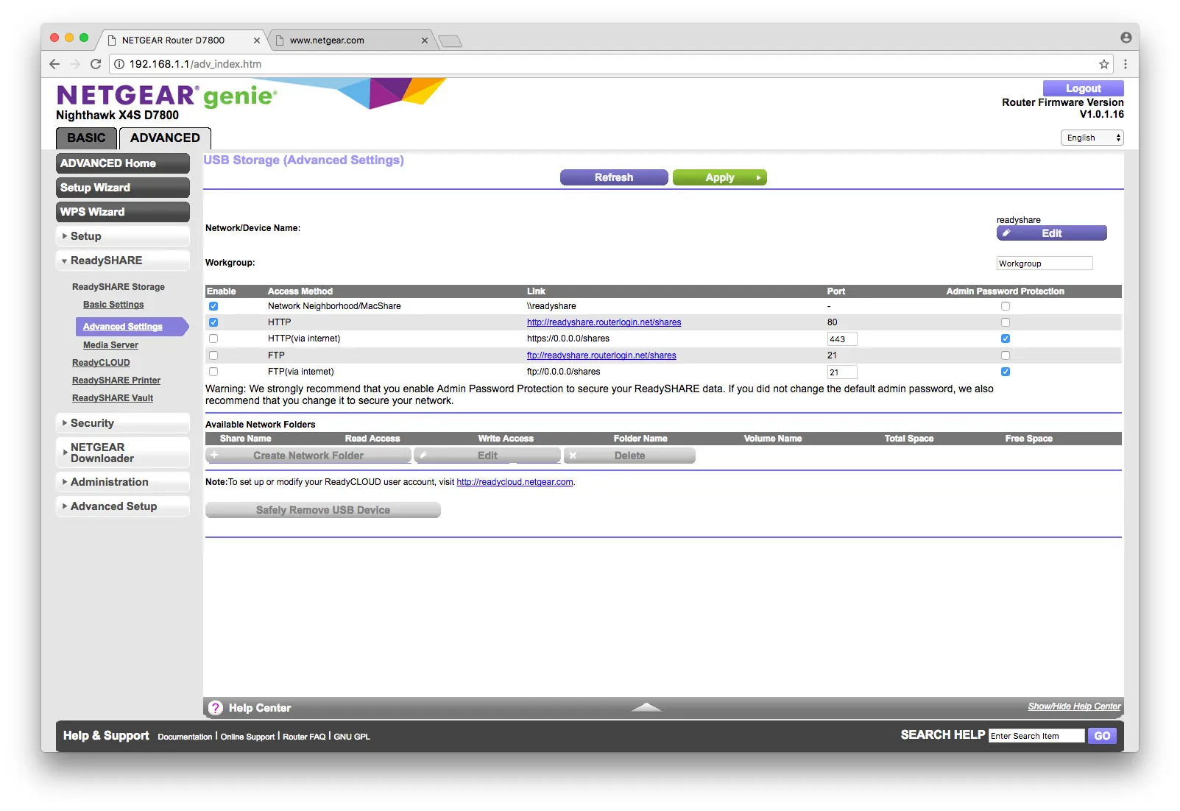
Task: Enable FTP(via internet) access
Action: point(213,372)
